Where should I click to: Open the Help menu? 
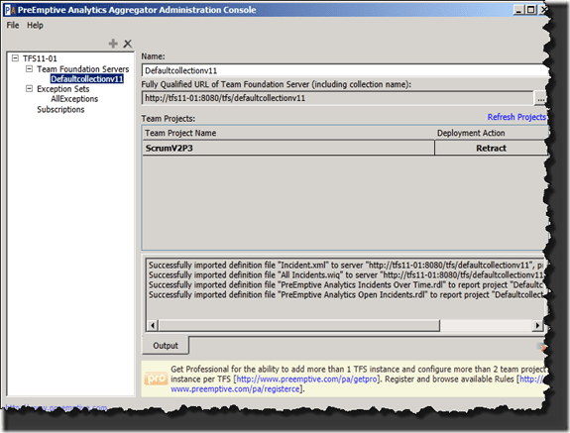point(35,25)
